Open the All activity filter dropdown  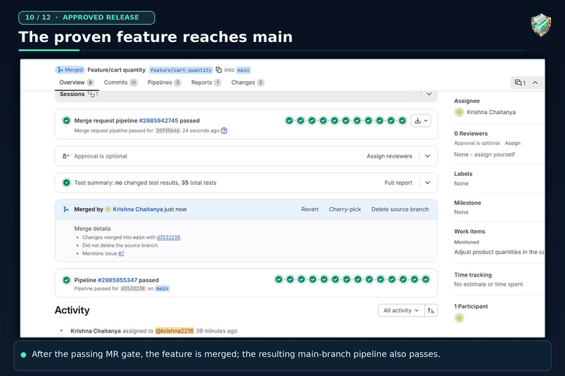click(x=401, y=310)
